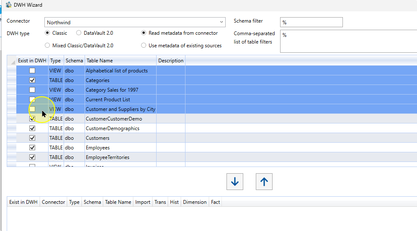The image size is (417, 231).
Task: Click the select-all corner of the table grid
Action: point(11,61)
